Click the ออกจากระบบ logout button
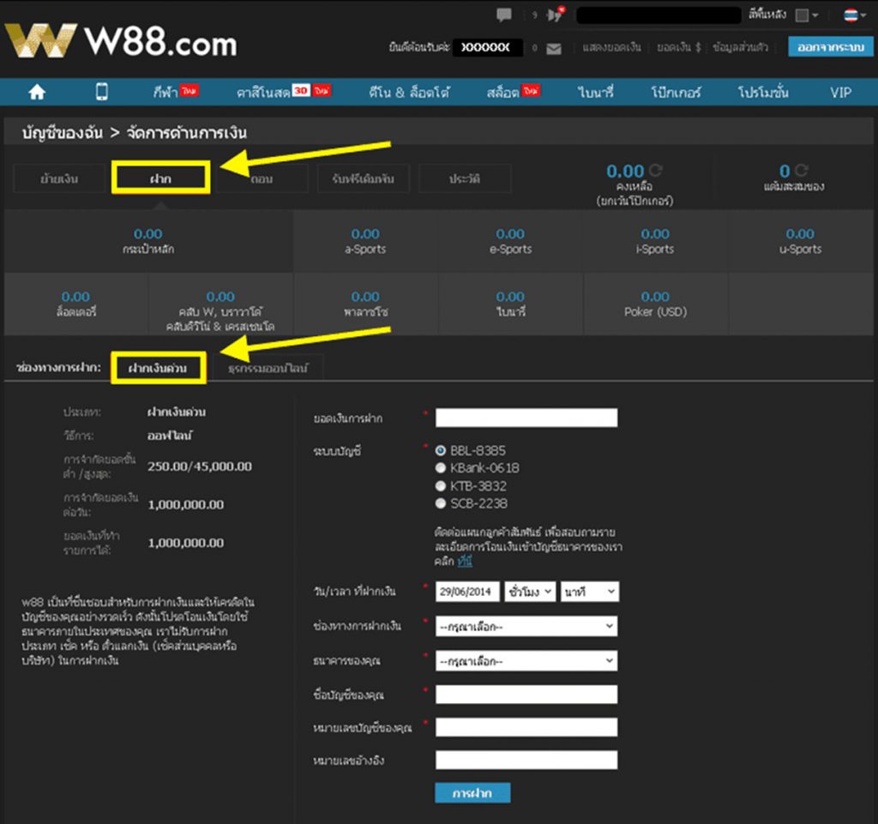The image size is (878, 824). (x=831, y=47)
